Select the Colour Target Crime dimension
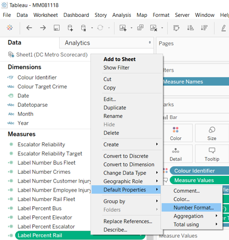 coord(42,86)
